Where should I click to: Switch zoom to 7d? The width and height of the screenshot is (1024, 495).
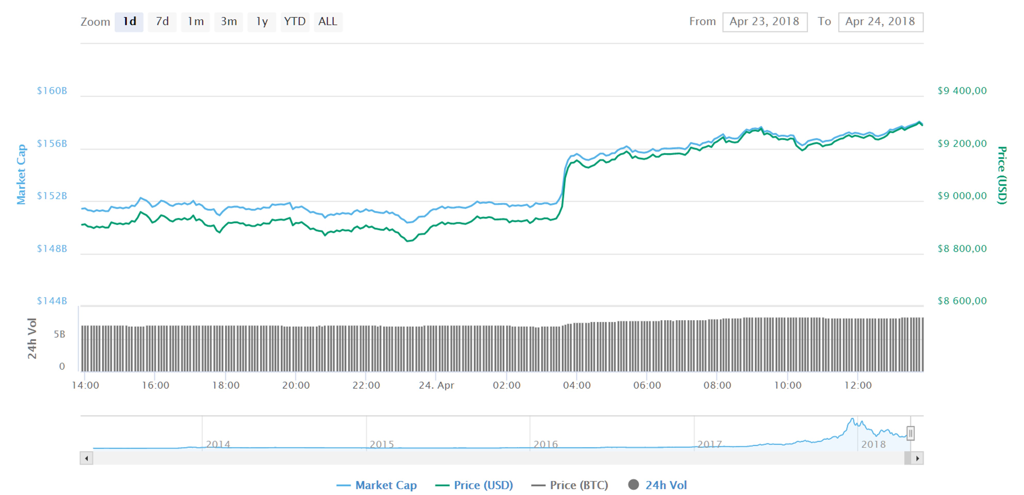pyautogui.click(x=162, y=21)
